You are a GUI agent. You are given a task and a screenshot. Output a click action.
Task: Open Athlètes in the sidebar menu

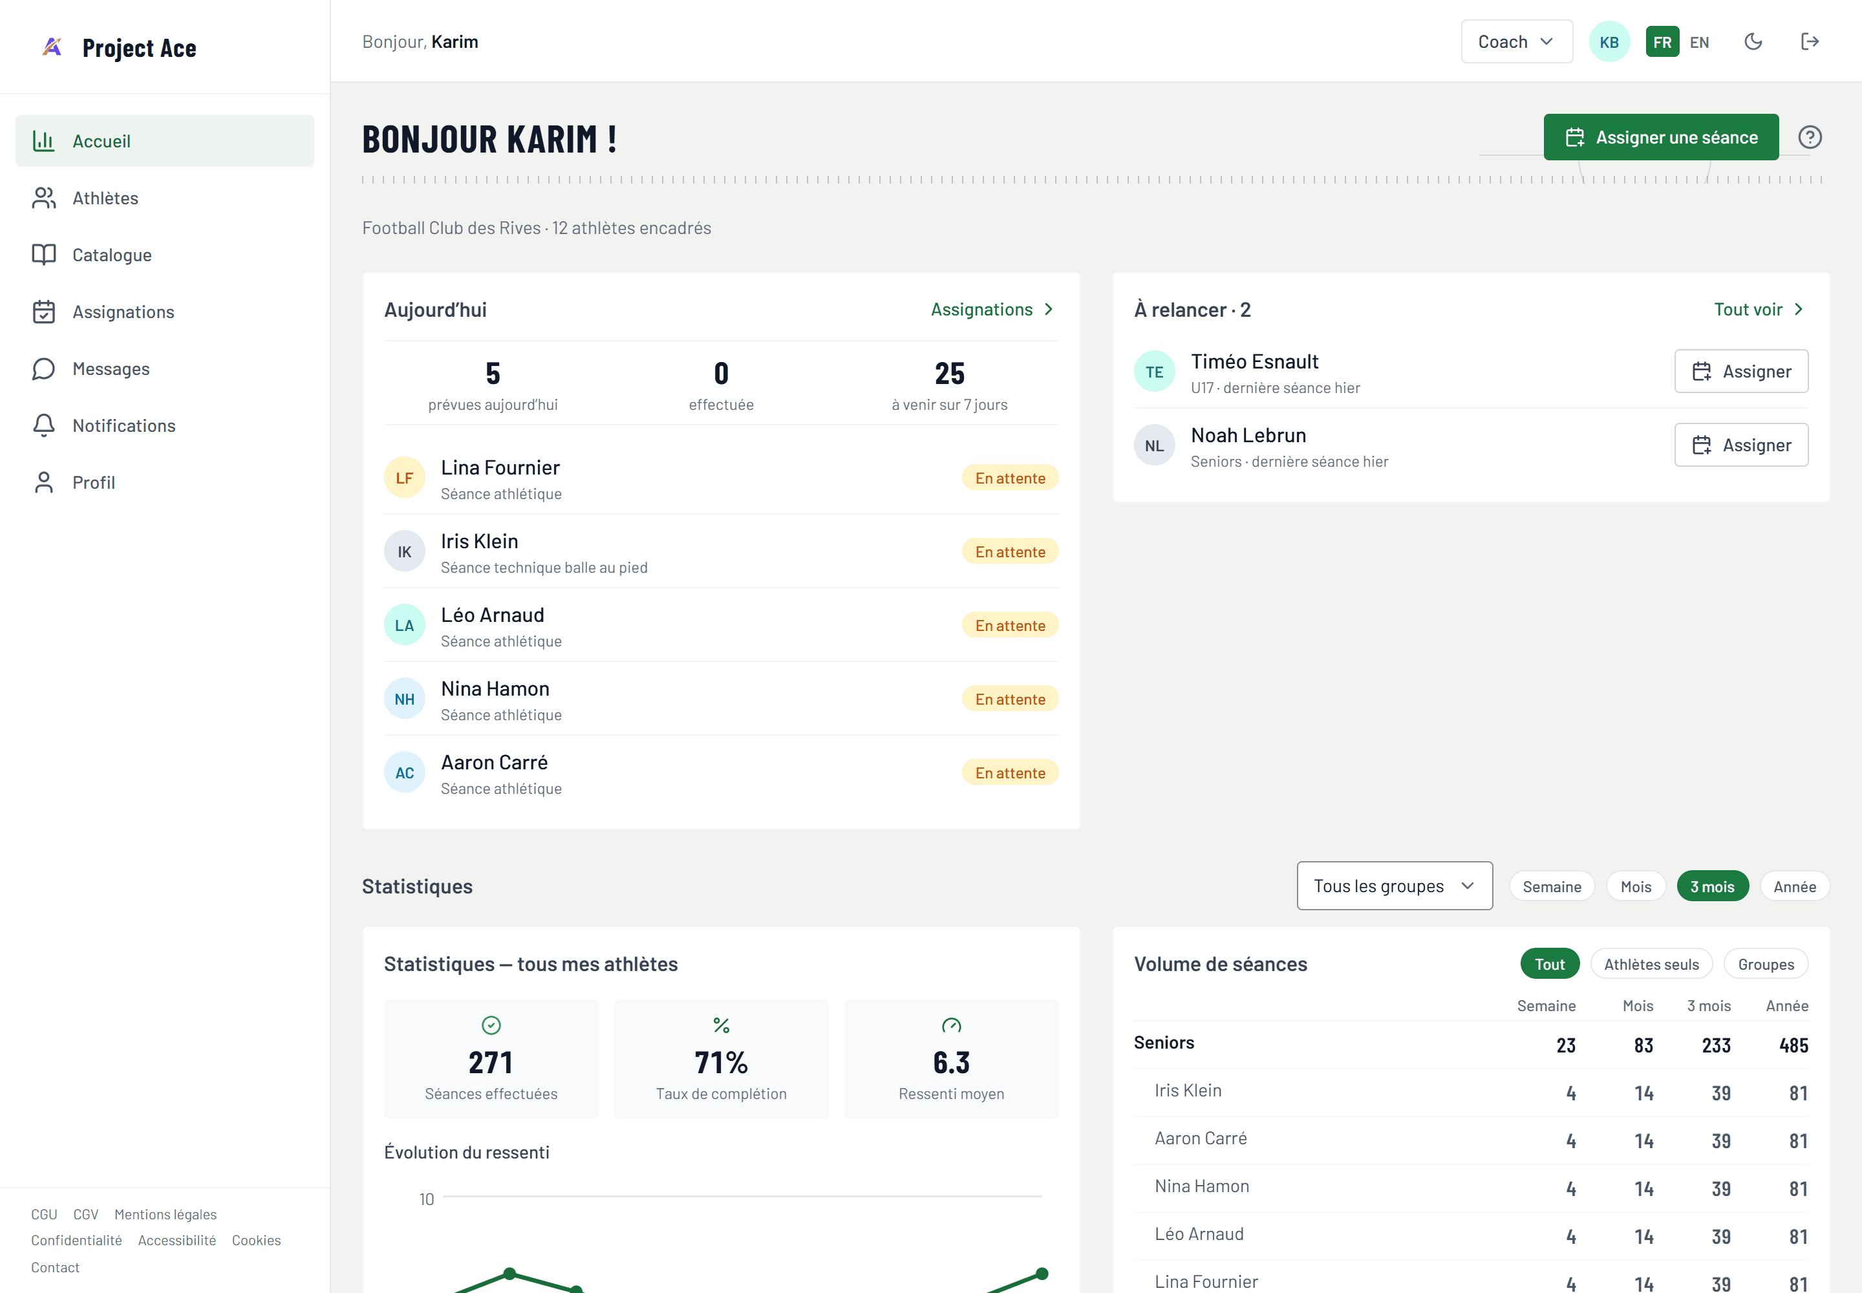tap(164, 198)
